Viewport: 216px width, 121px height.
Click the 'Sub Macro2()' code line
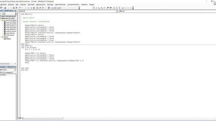point(27,46)
